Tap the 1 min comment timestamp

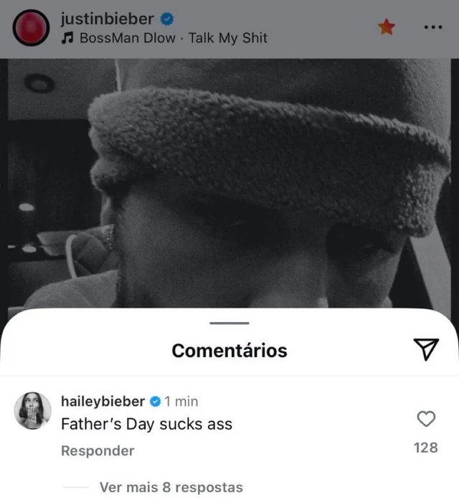tap(181, 402)
